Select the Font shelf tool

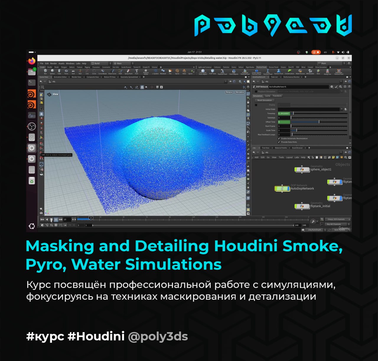coord(136,72)
